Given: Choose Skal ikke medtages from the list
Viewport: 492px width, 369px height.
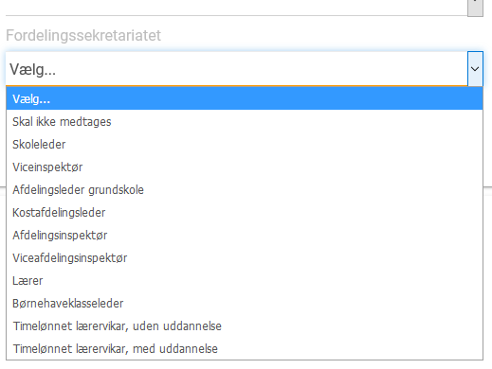Looking at the screenshot, I should (245, 122).
